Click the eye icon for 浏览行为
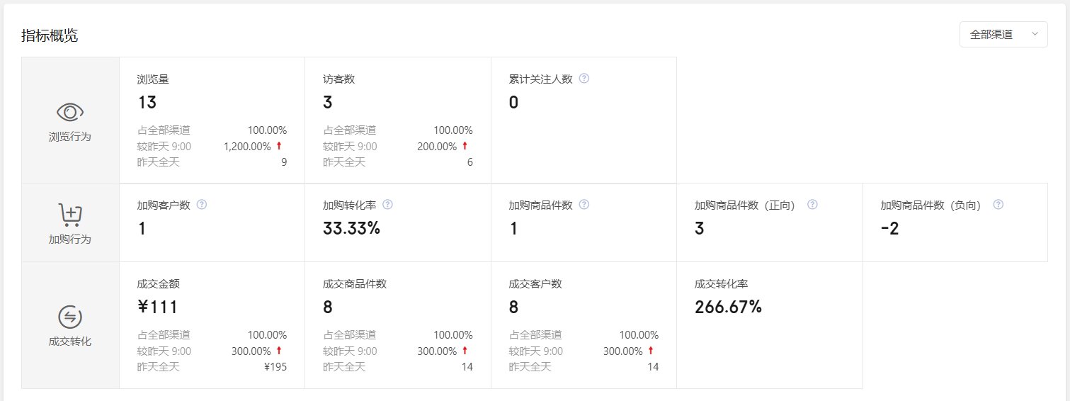1070x401 pixels. (x=70, y=112)
